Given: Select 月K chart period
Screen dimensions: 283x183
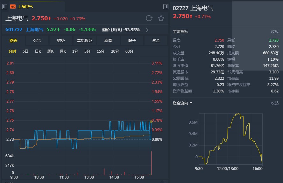Looking at the screenshot, I should click(63, 51).
